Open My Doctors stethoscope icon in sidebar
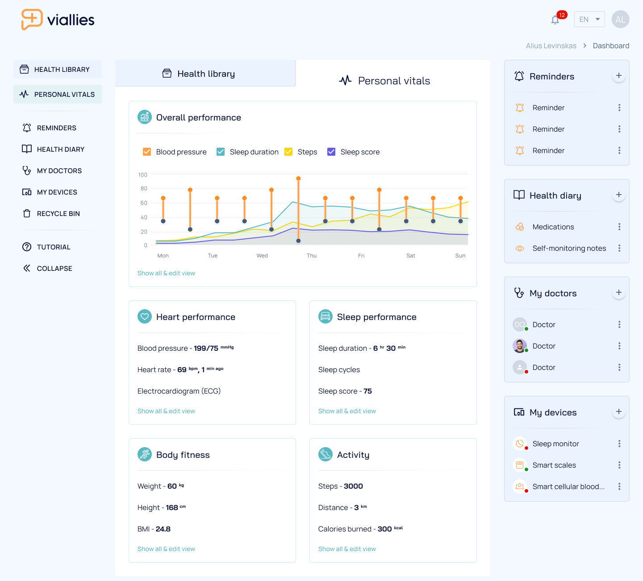This screenshot has width=643, height=581. click(27, 170)
